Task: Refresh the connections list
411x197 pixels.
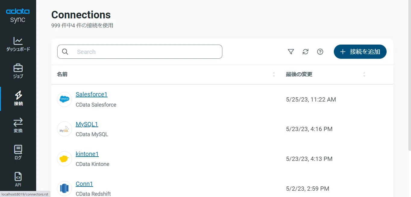Action: (x=306, y=52)
